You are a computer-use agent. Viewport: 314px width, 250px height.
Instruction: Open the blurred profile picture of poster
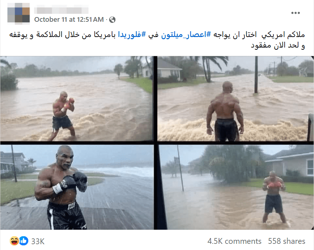coord(18,14)
